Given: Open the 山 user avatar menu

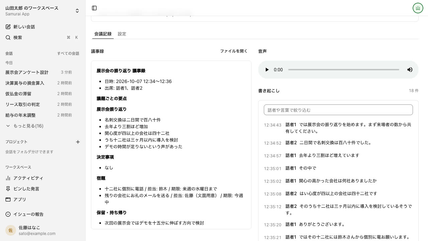Looking at the screenshot, I should 418,8.
